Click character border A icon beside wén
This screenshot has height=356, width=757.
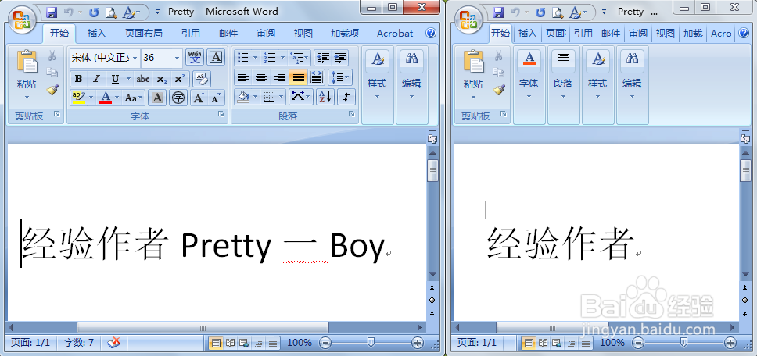[x=216, y=58]
